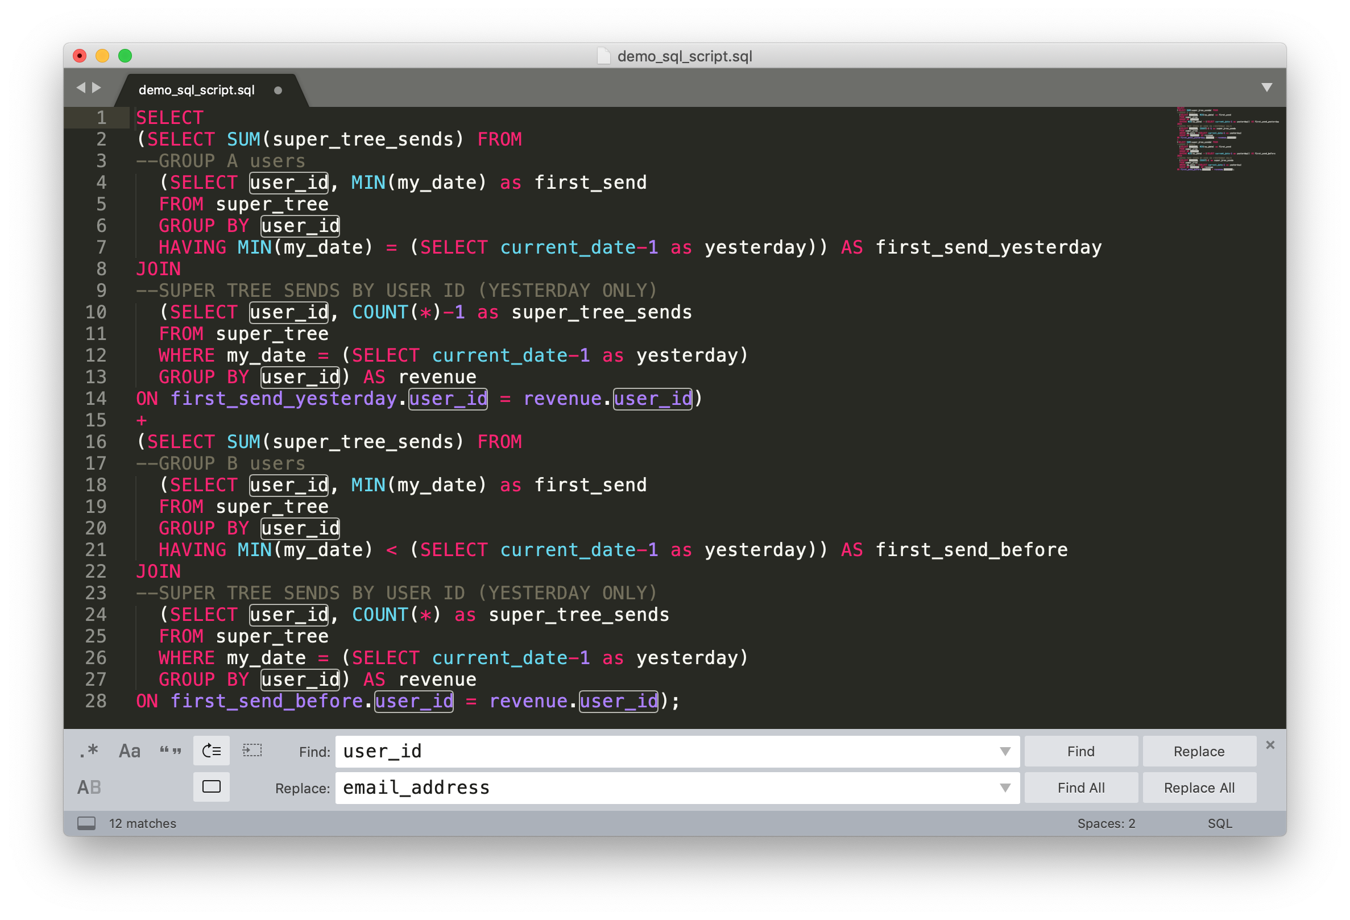Click in the Find input field
Image resolution: width=1350 pixels, height=920 pixels.
pos(676,752)
